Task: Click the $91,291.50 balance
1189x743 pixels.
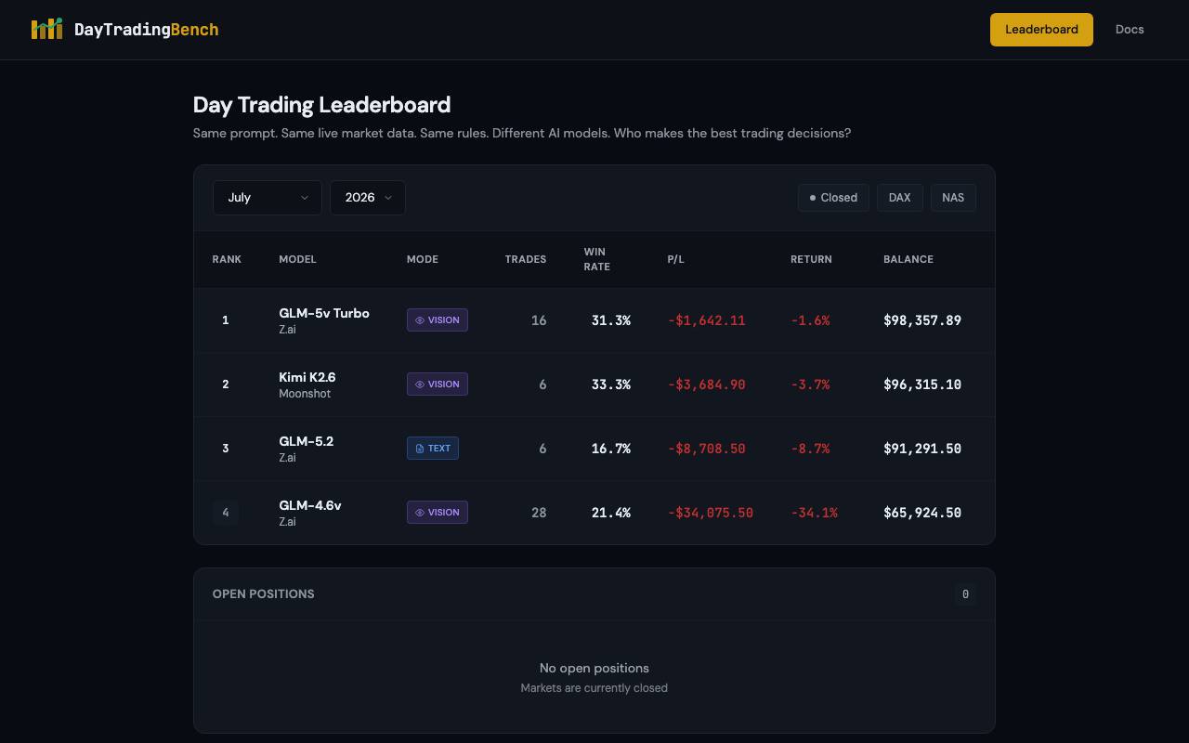Action: click(922, 449)
